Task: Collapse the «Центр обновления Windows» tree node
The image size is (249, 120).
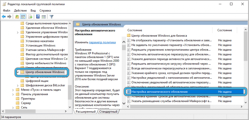Action: tap(18, 72)
